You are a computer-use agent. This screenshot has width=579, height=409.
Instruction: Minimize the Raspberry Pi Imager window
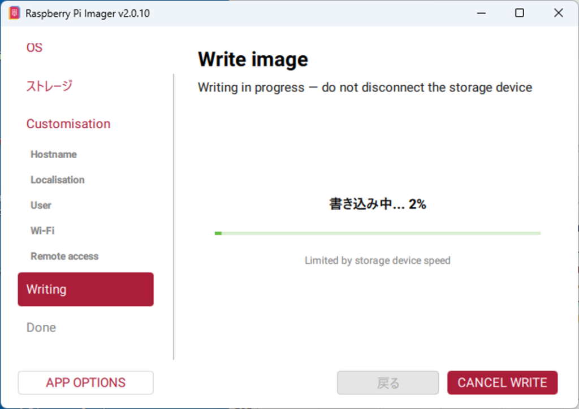(x=481, y=14)
